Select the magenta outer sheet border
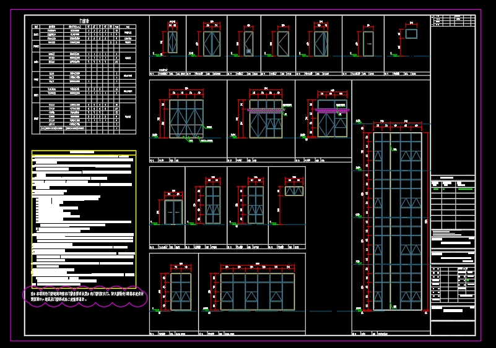Screen dimensions: 496x348 click(246, 176)
